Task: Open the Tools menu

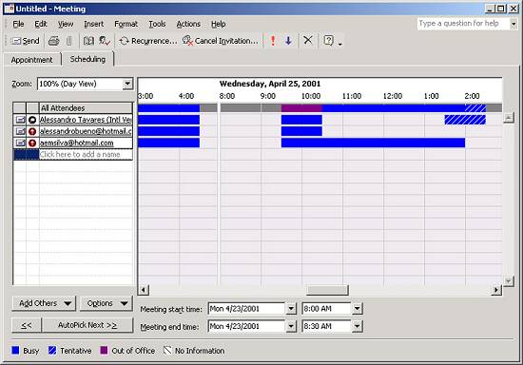Action: (x=157, y=24)
